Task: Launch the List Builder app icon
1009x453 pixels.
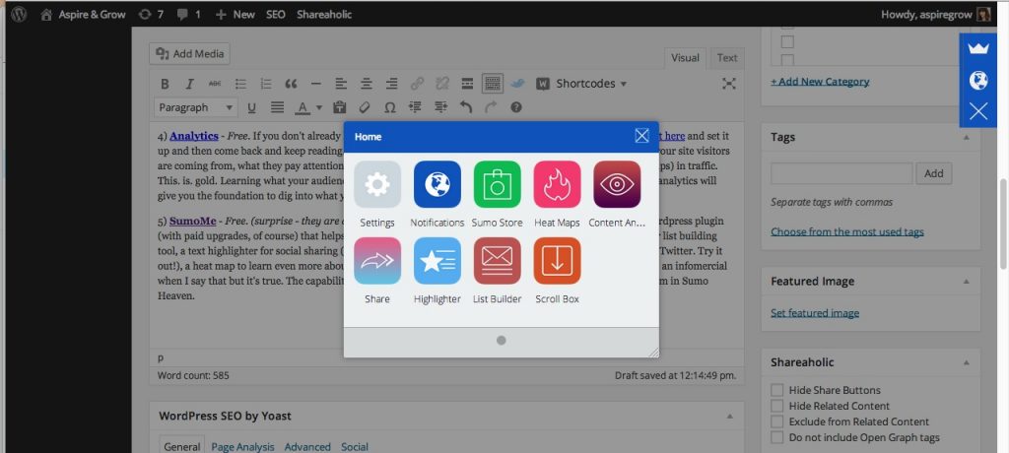Action: point(497,261)
